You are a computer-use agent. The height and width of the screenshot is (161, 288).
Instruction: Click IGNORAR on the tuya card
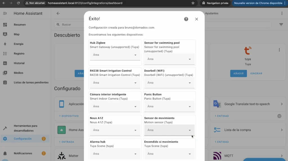256,73
